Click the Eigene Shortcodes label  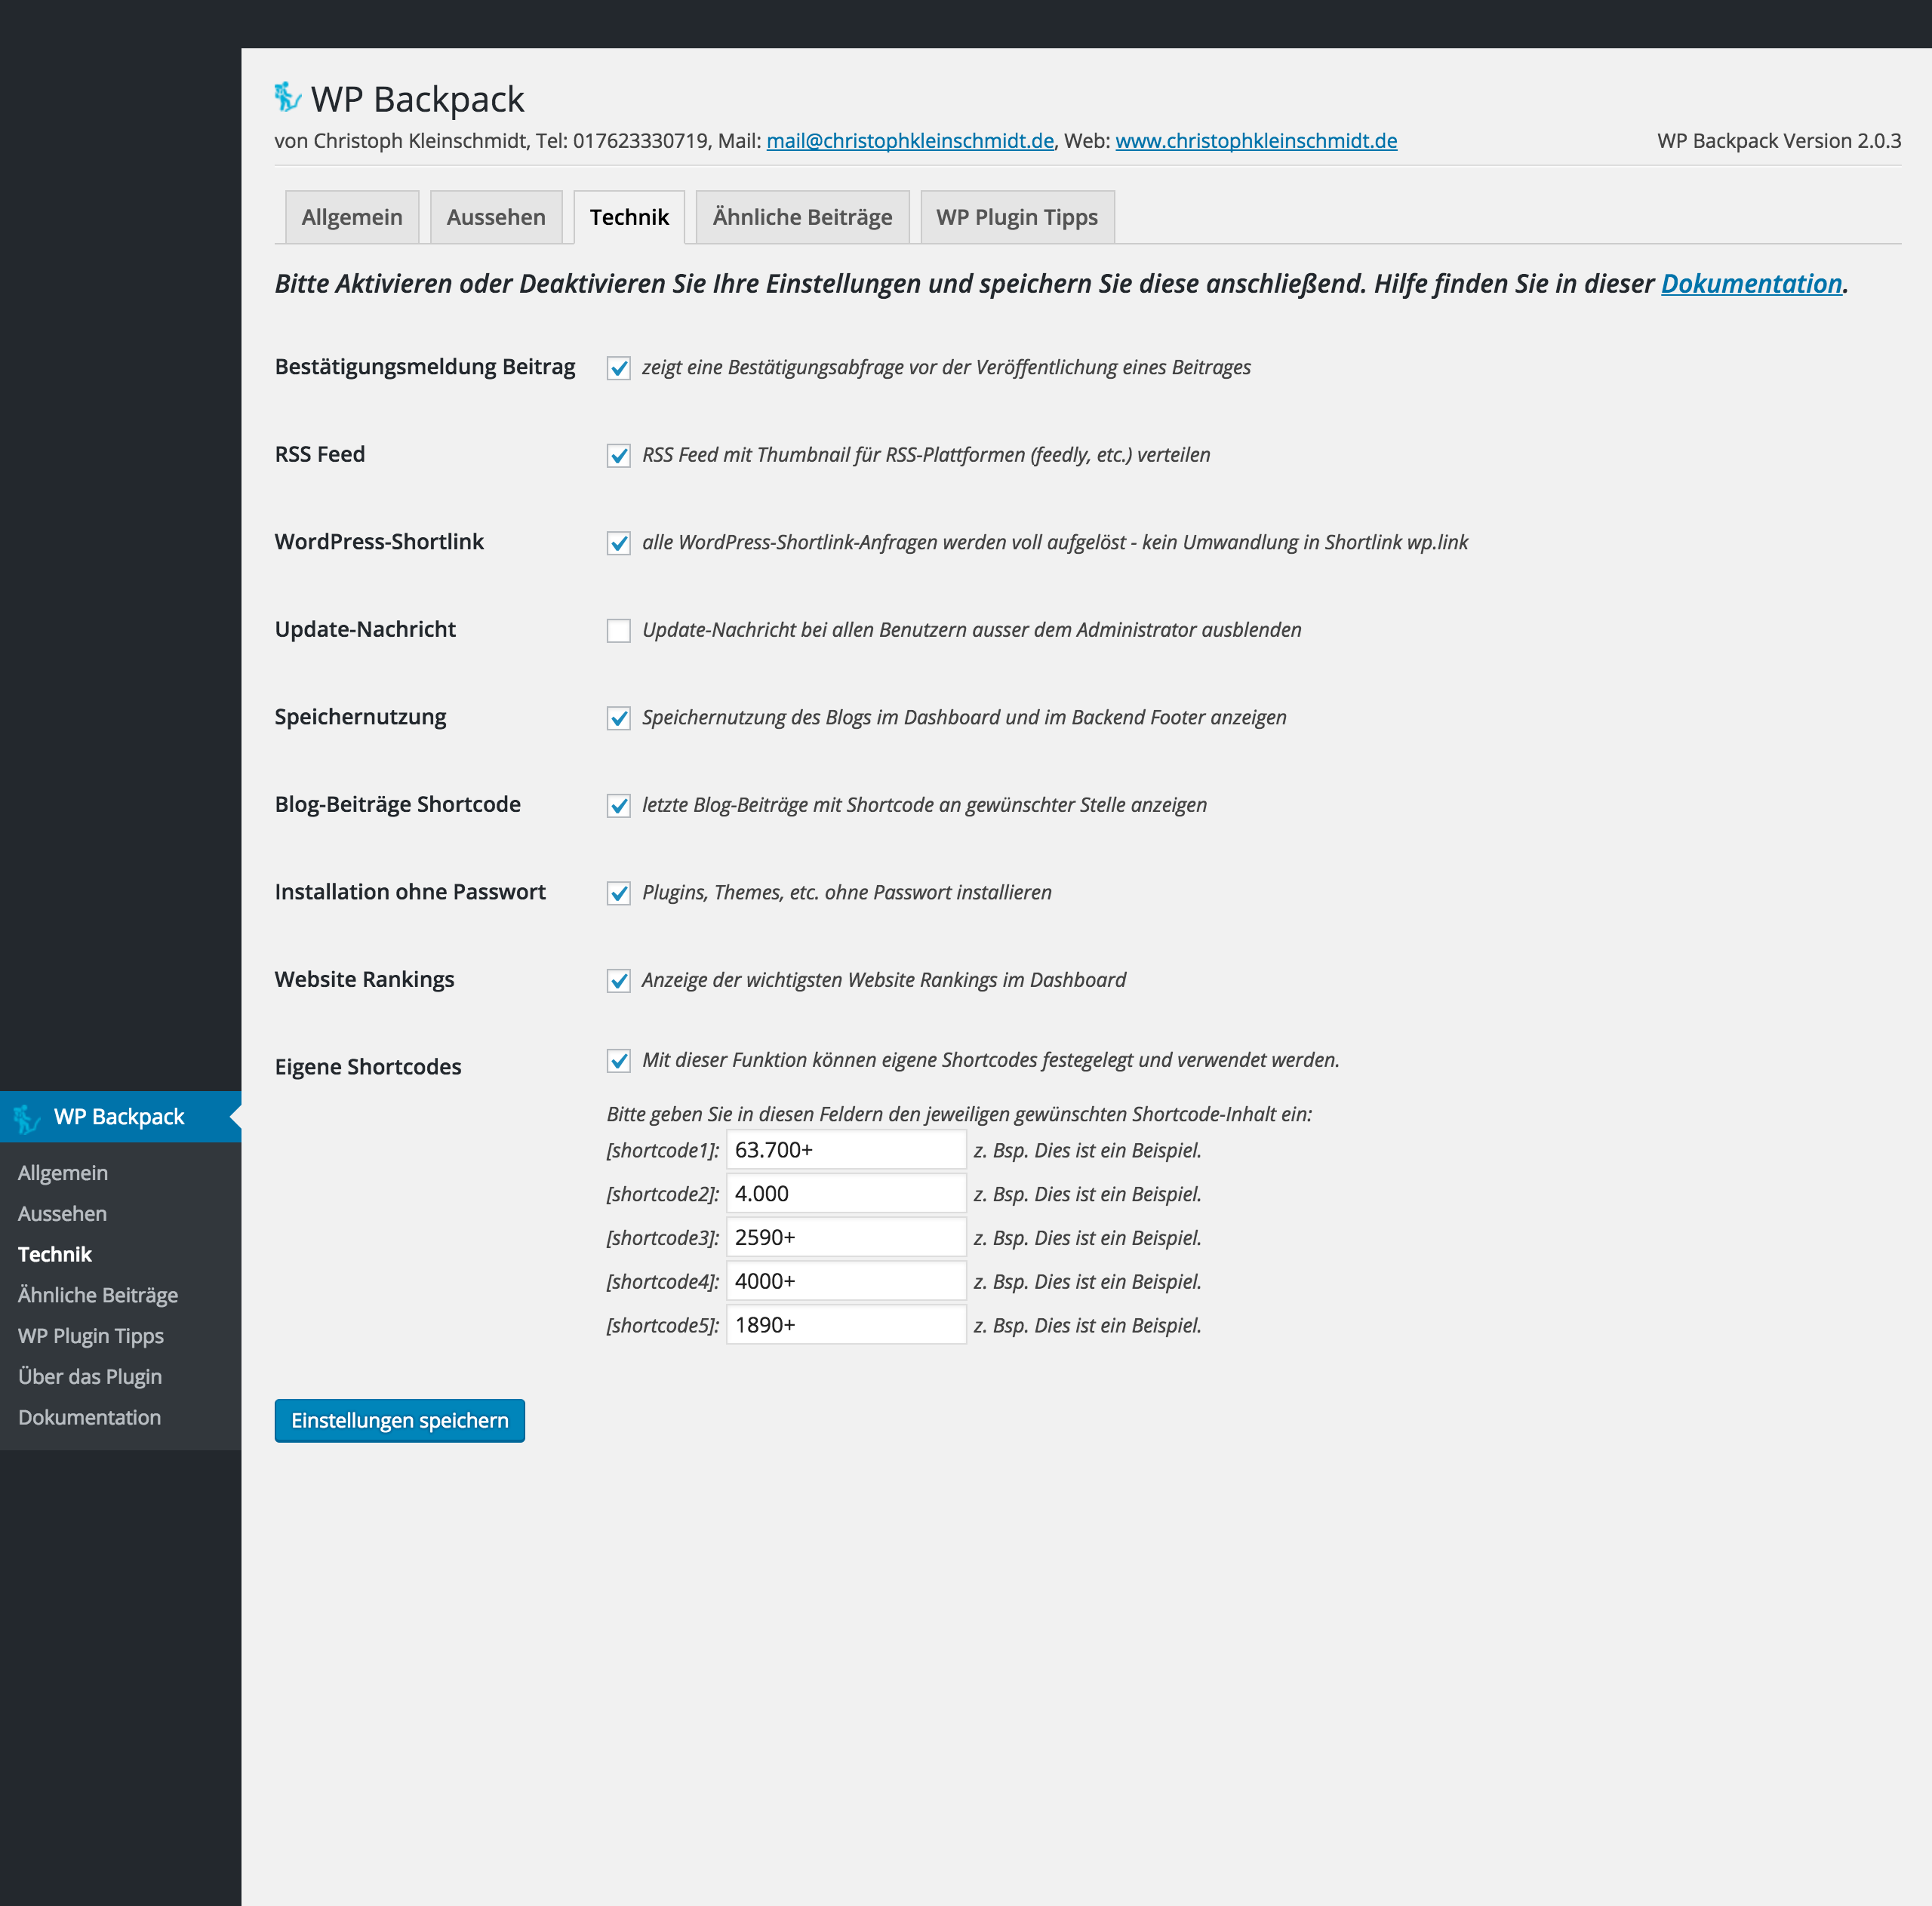(368, 1067)
